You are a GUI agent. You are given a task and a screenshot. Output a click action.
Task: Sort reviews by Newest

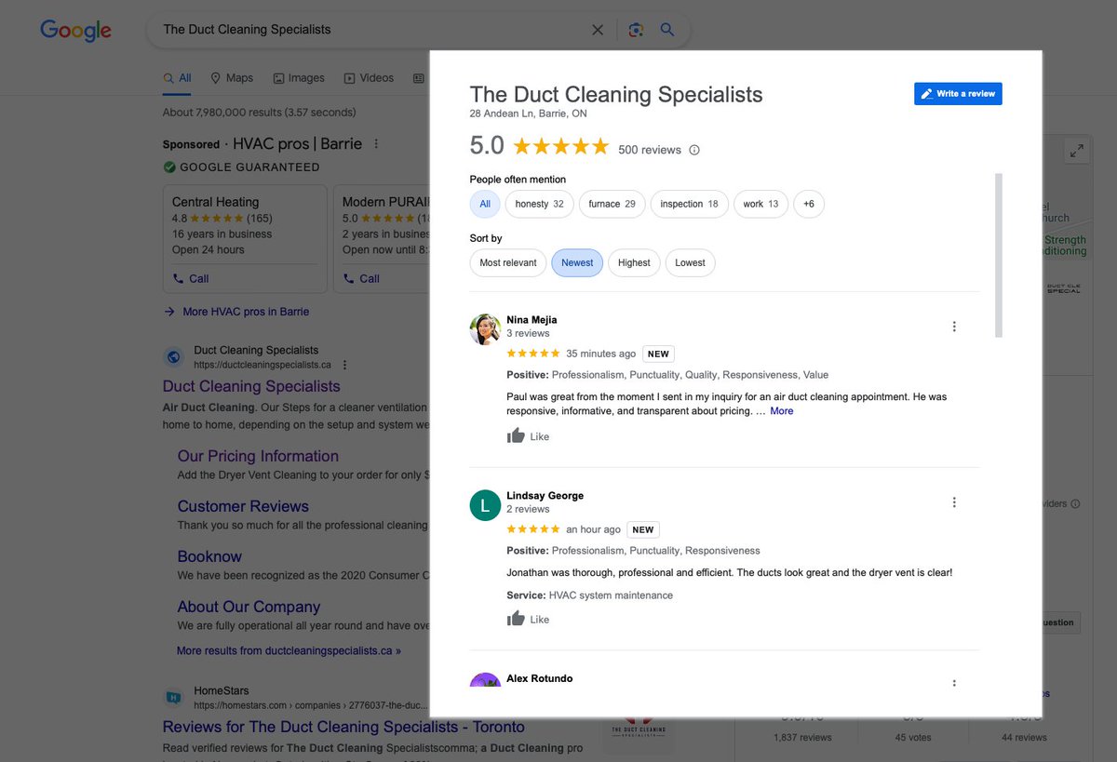click(577, 262)
